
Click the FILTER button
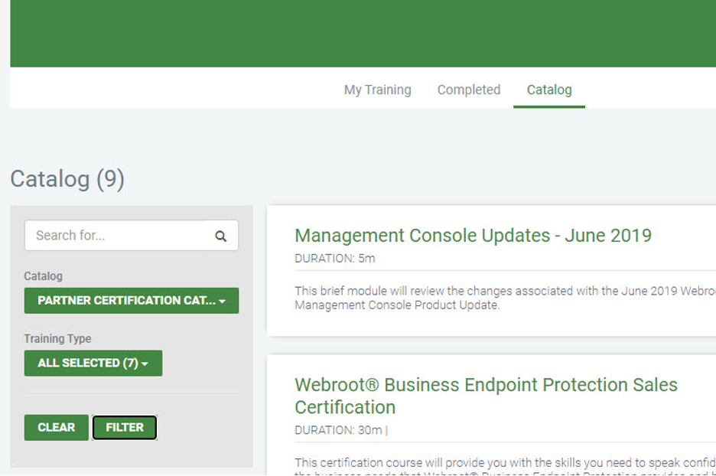point(125,428)
